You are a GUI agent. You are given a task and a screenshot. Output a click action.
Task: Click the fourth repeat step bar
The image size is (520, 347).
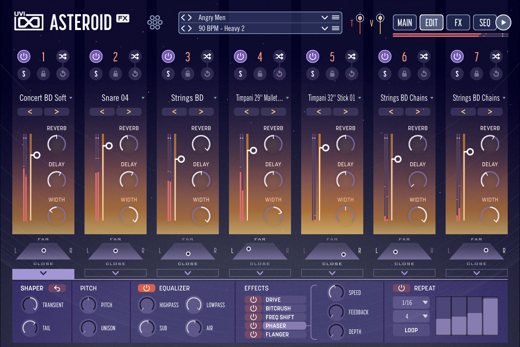490,316
